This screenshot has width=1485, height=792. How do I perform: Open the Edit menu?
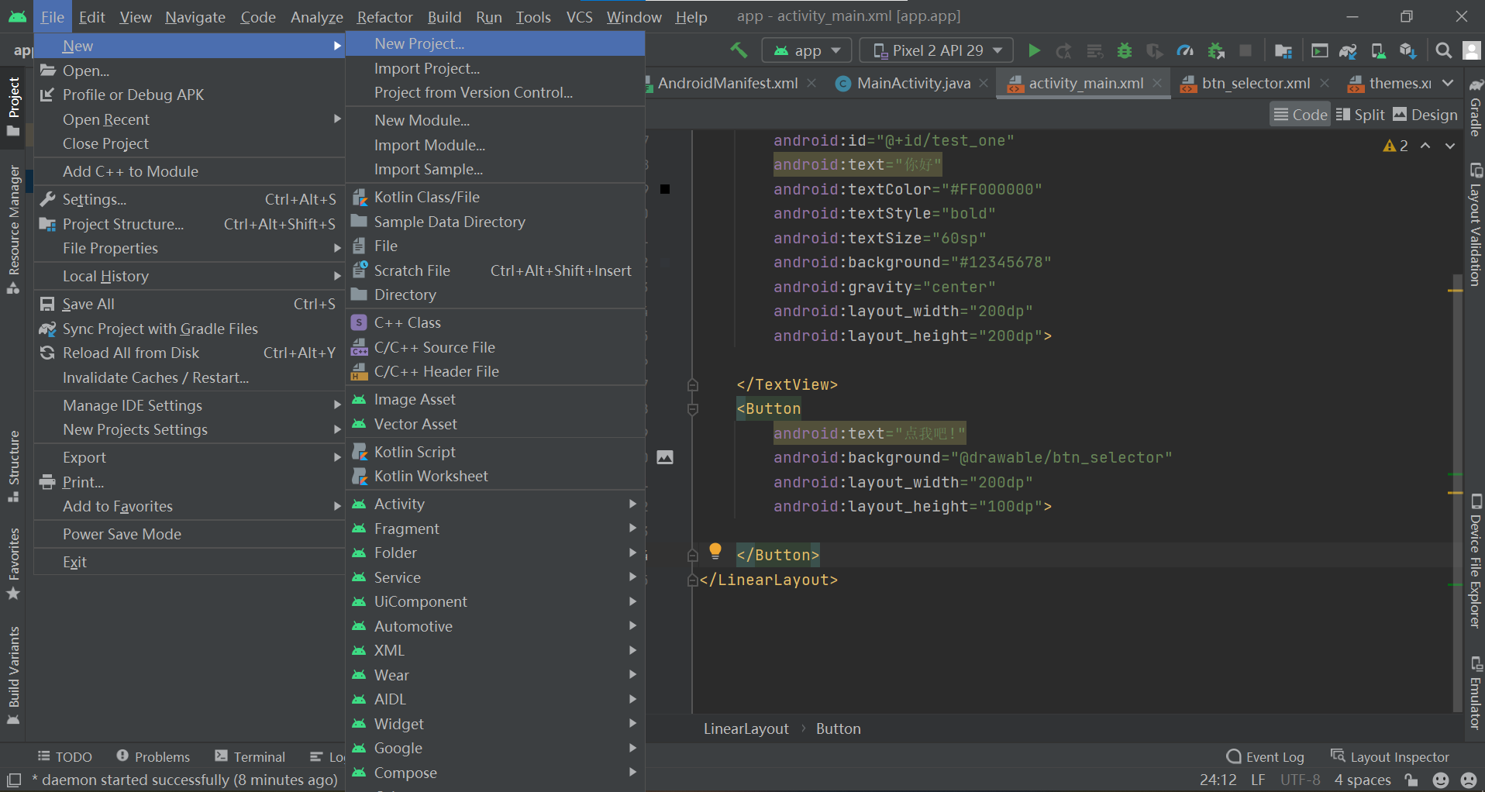[x=91, y=16]
